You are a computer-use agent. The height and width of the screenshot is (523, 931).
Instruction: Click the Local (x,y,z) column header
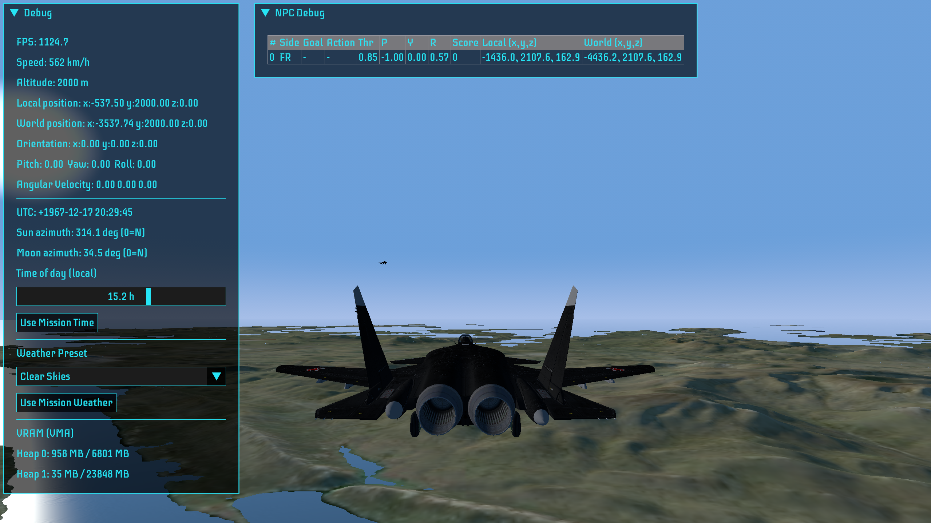coord(509,43)
